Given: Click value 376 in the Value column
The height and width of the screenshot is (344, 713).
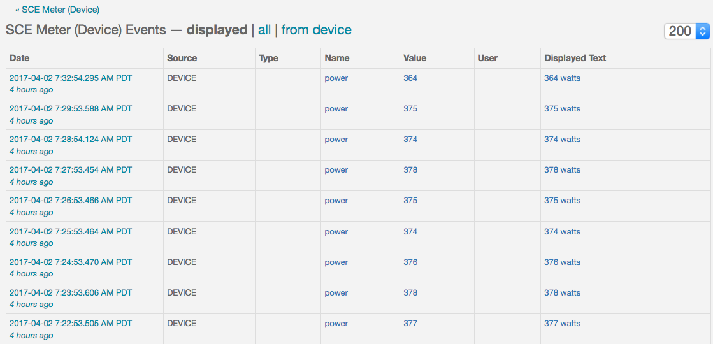Looking at the screenshot, I should (x=410, y=262).
